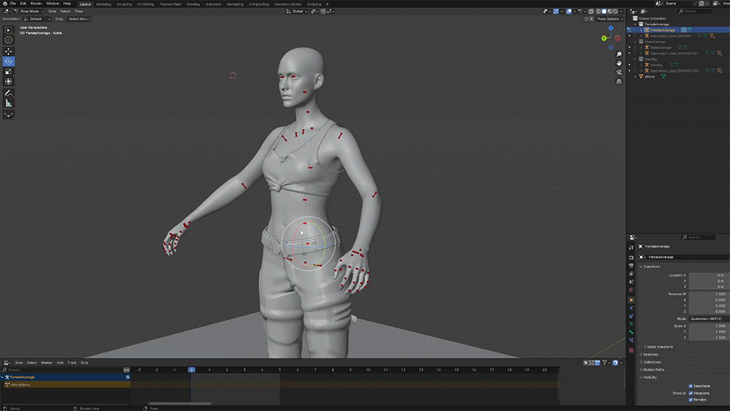Screen dimensions: 730x411
Task: Click the viewport zoom magnifier icon
Action: 619,54
